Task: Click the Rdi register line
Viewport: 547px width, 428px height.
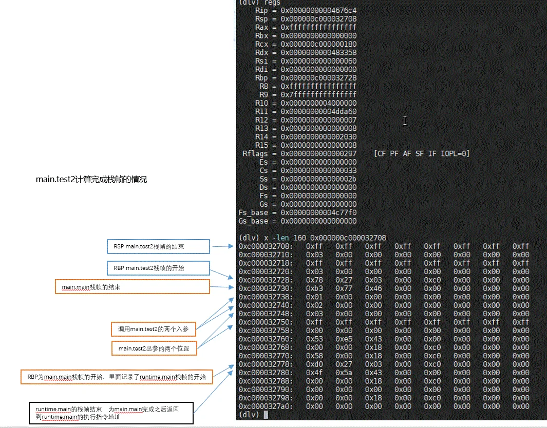Action: pos(306,69)
